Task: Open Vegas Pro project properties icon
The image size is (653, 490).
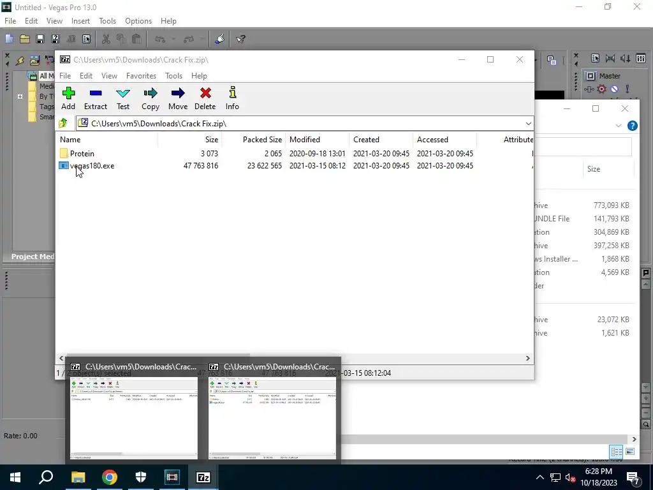Action: click(86, 39)
